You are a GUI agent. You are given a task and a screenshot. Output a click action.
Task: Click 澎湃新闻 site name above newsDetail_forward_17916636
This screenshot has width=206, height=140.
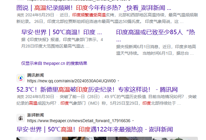(35, 115)
